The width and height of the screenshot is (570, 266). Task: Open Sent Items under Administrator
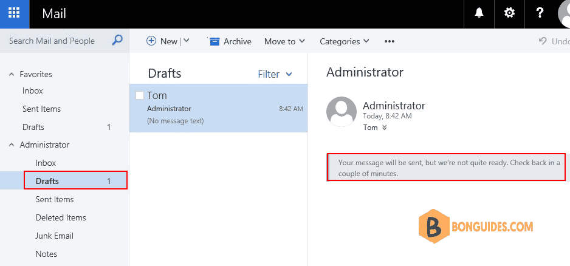55,199
